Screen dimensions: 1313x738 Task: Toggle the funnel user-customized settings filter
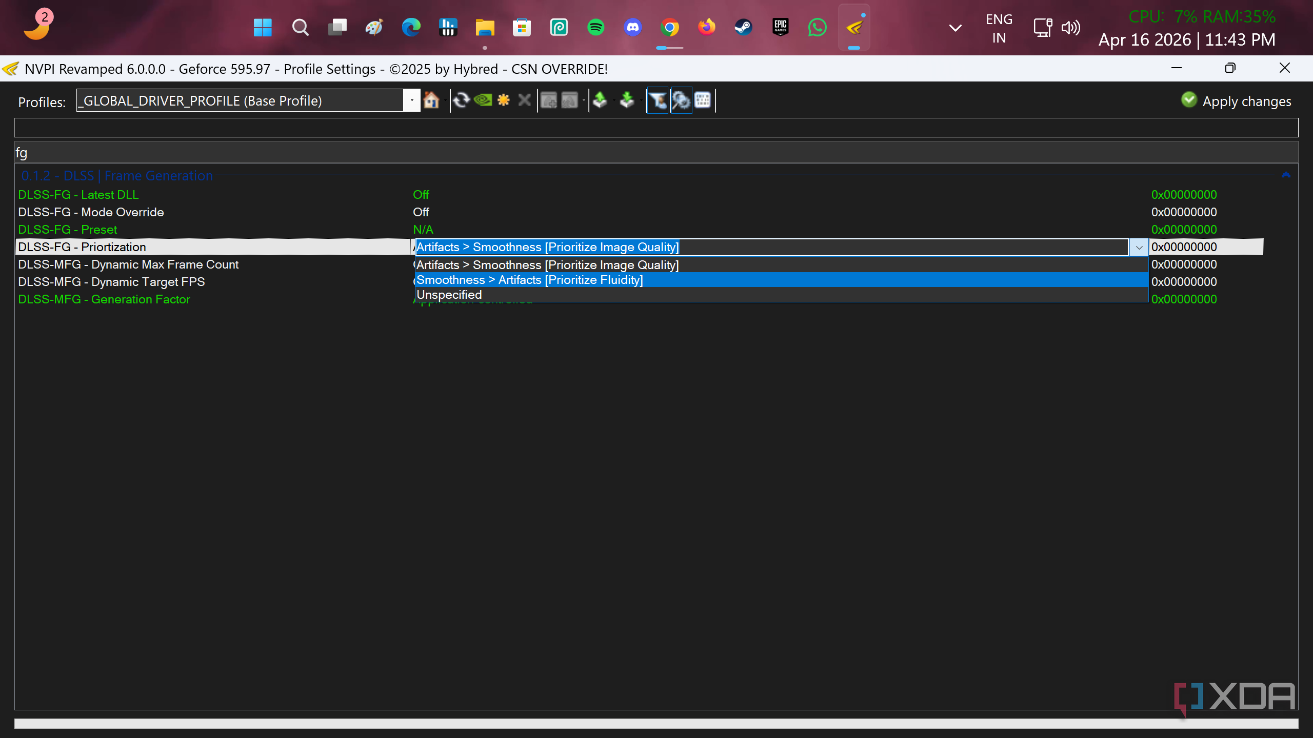click(658, 100)
